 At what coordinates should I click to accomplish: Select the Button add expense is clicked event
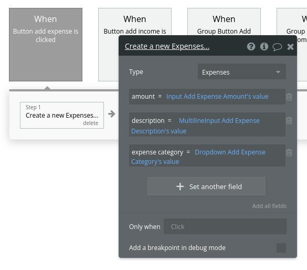point(46,45)
